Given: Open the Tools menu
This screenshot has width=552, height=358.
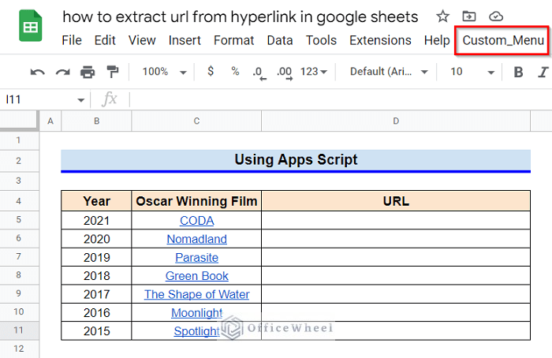Looking at the screenshot, I should coord(321,40).
